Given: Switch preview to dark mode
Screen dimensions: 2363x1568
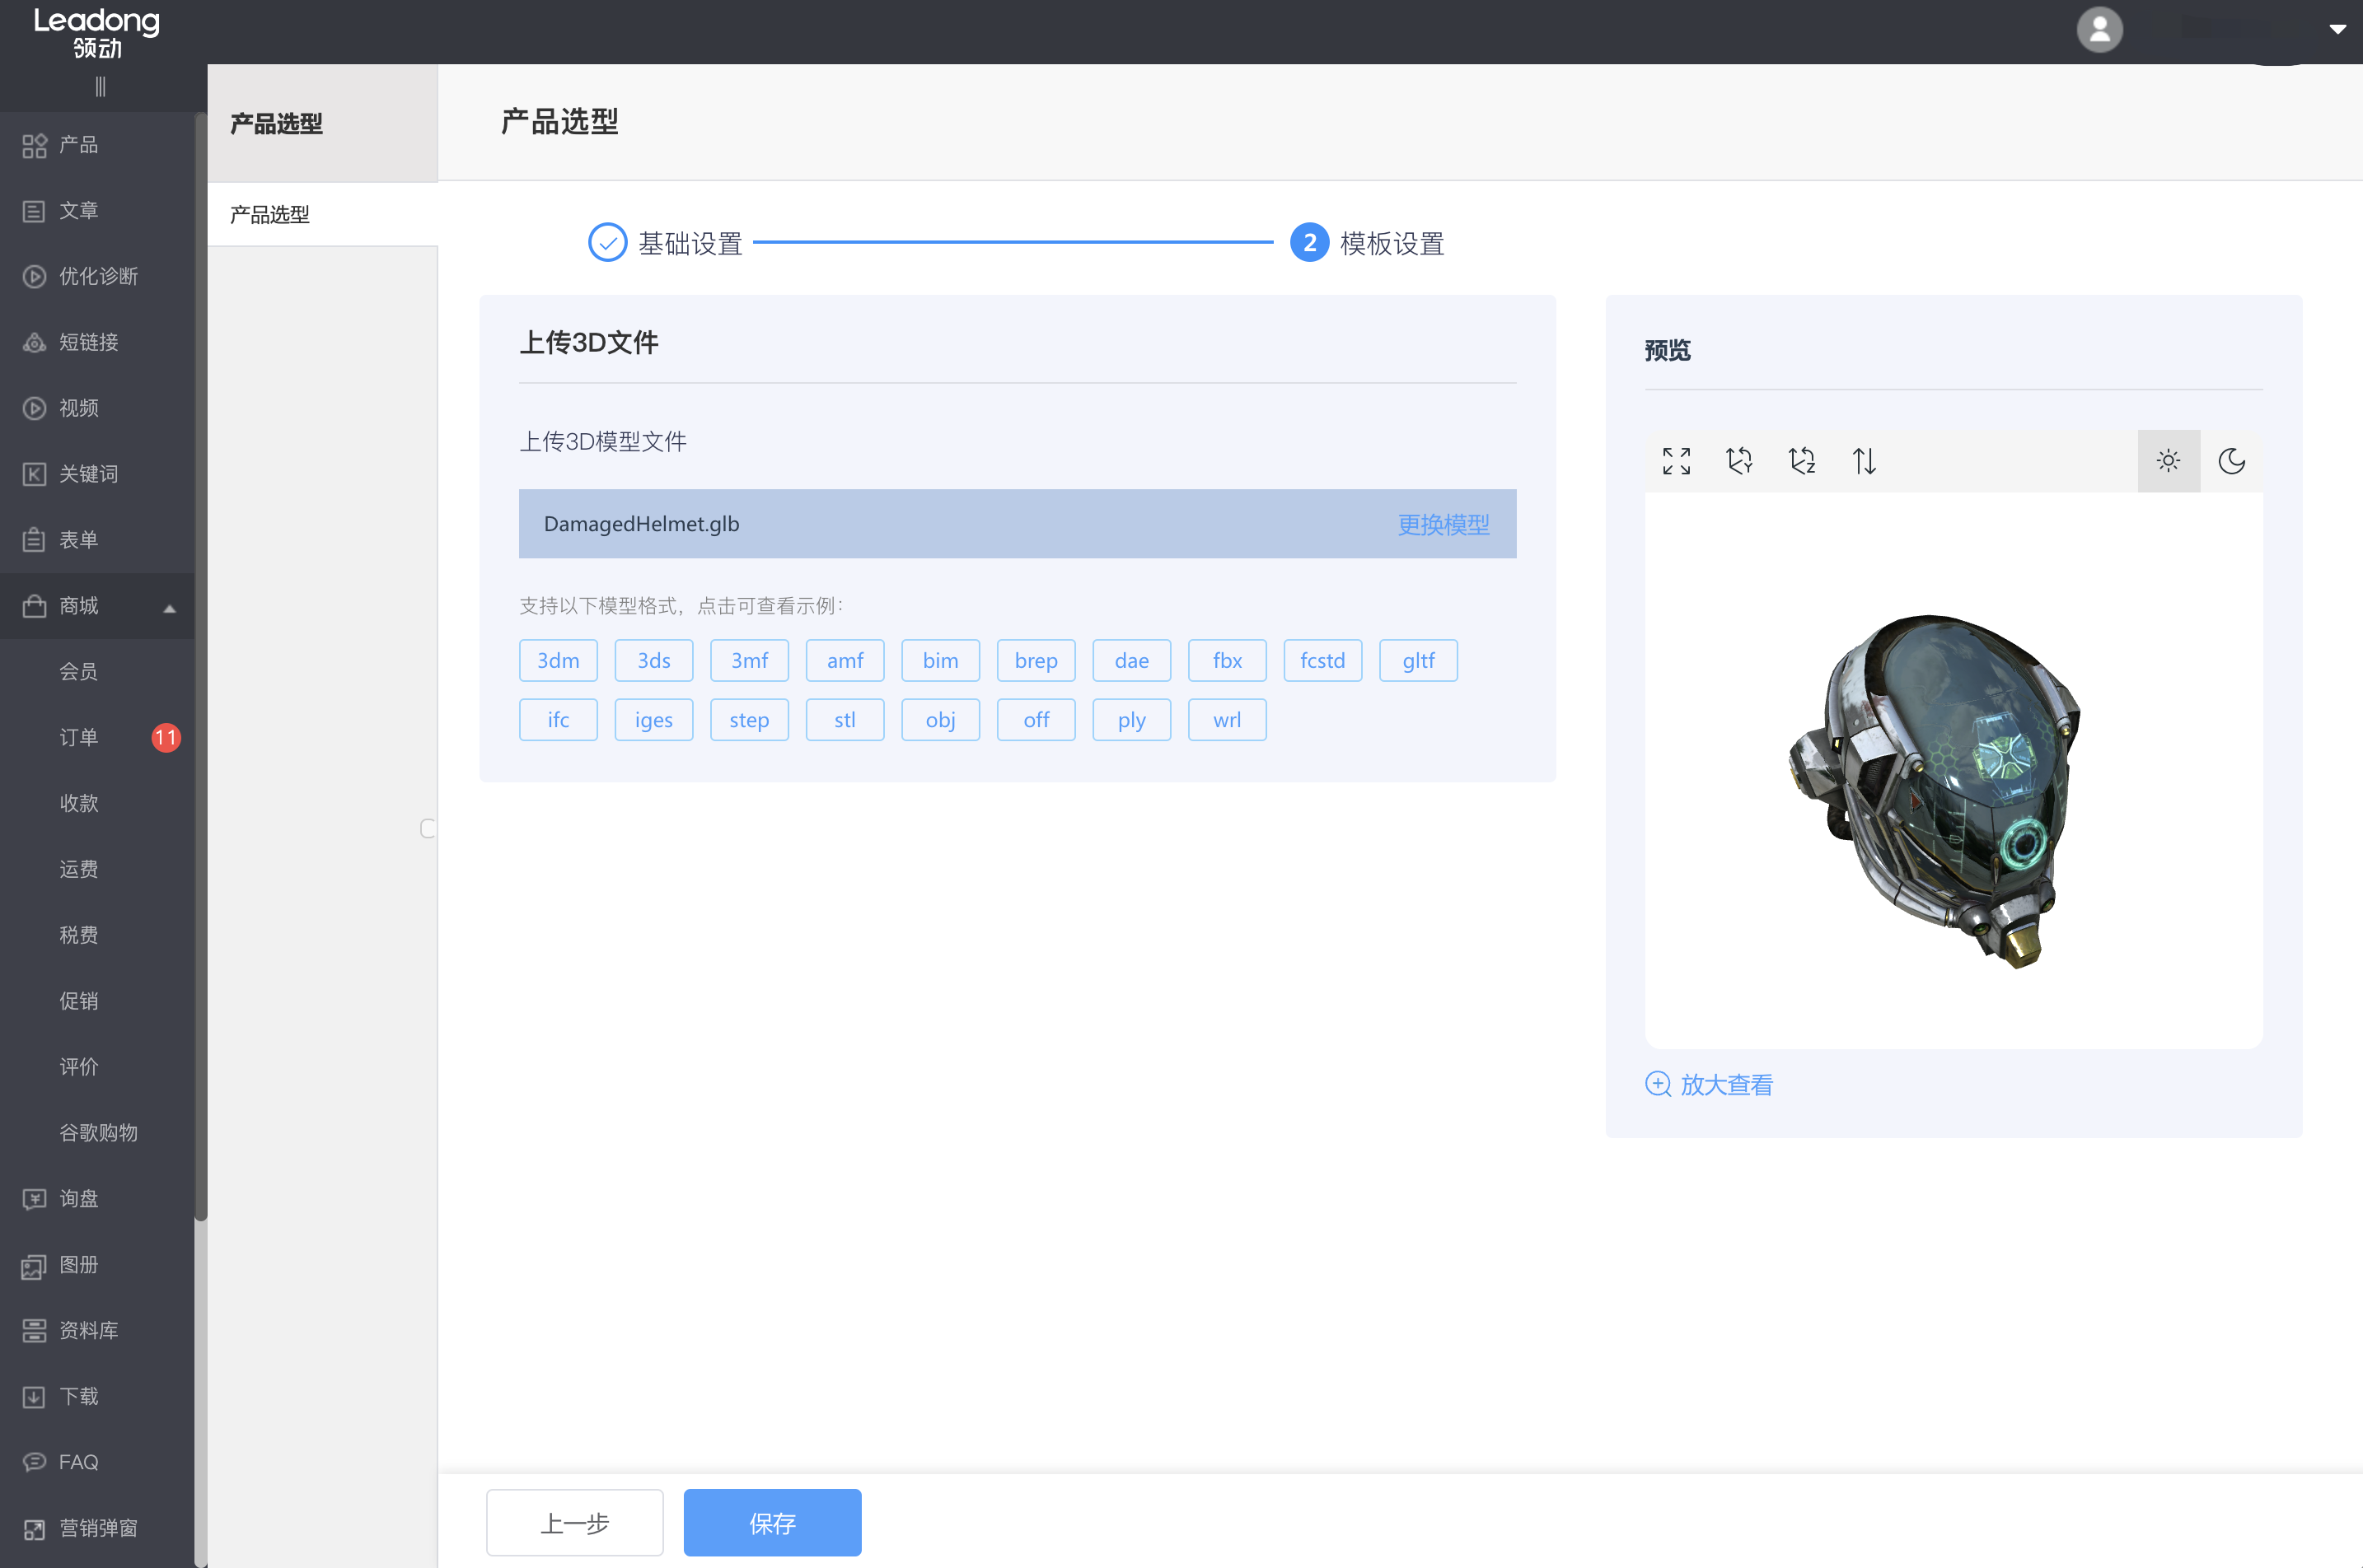Looking at the screenshot, I should click(x=2233, y=461).
